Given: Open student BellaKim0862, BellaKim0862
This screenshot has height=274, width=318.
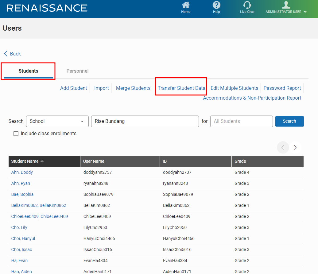Looking at the screenshot, I should click(39, 205).
